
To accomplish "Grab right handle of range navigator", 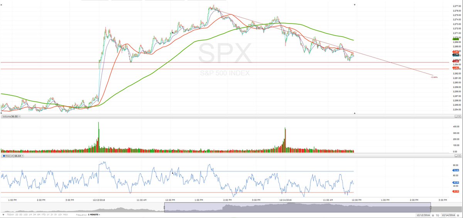I will click(431, 208).
